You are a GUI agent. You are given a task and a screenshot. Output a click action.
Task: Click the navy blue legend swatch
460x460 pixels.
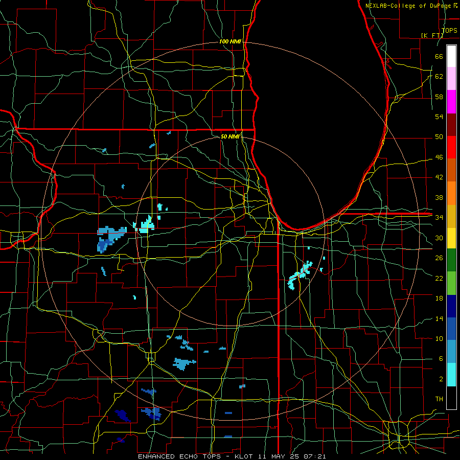pyautogui.click(x=451, y=306)
